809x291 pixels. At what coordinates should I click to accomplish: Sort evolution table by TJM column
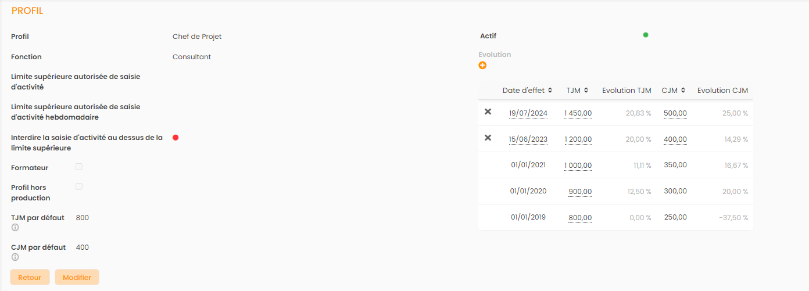(x=578, y=91)
